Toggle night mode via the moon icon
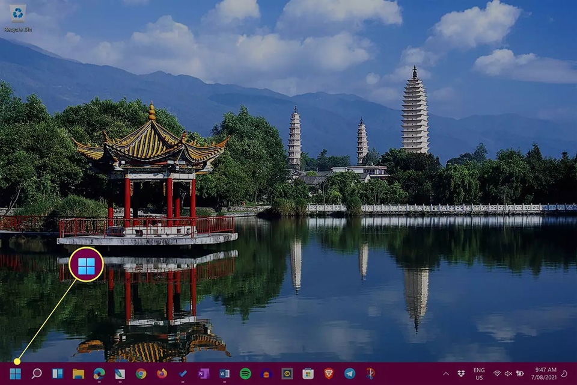 click(565, 374)
